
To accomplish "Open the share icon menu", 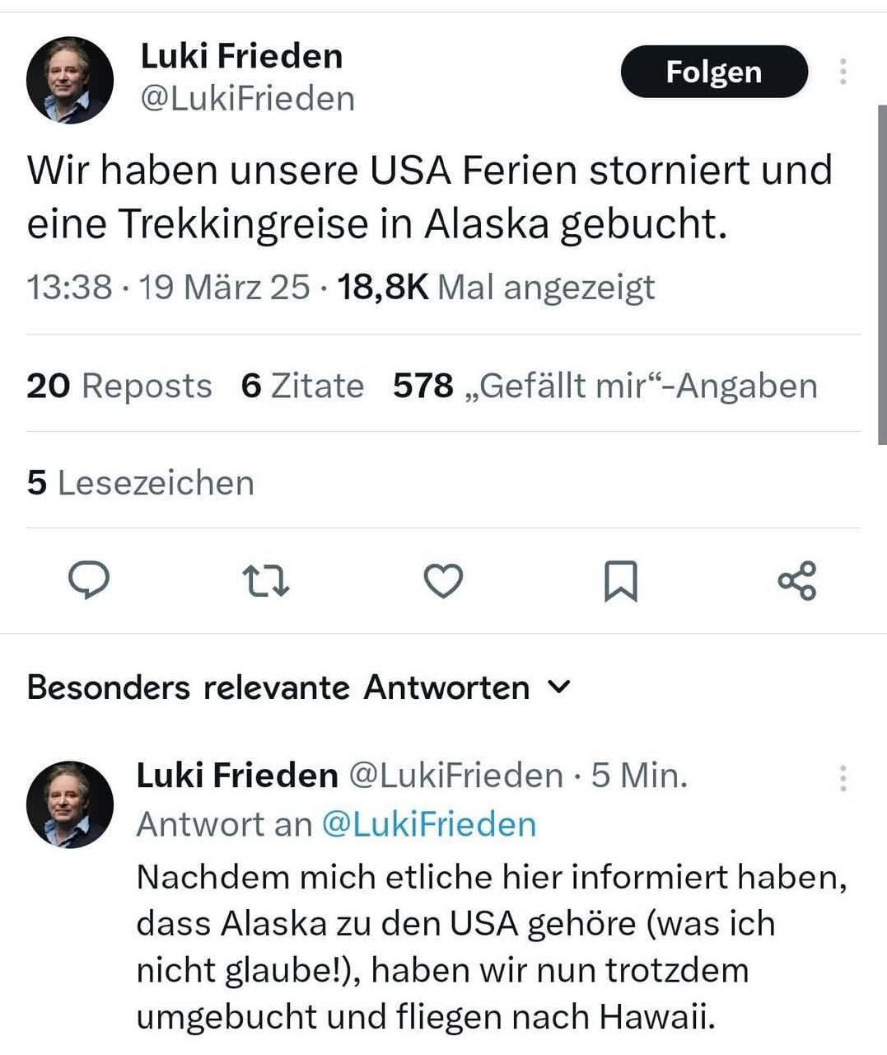I will (796, 580).
